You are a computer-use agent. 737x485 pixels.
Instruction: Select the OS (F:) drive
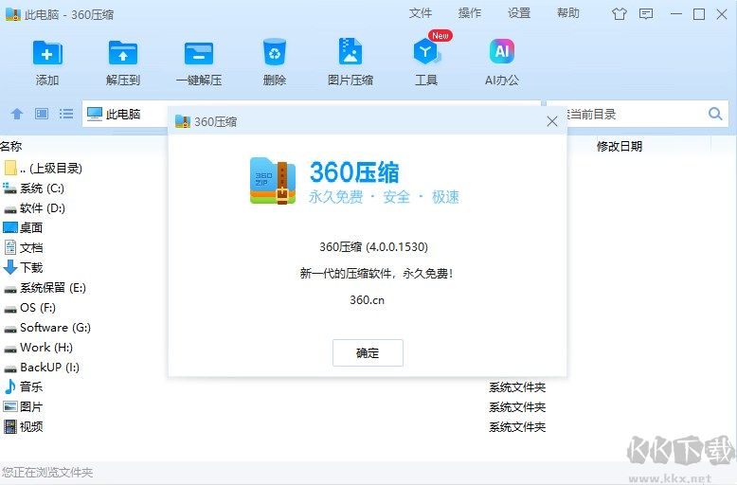point(29,307)
